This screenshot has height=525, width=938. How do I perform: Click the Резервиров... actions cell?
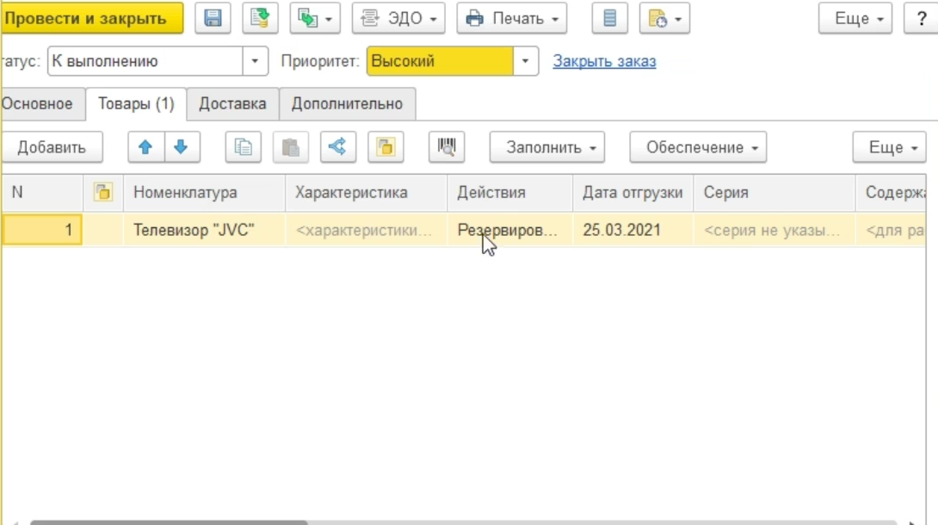coord(510,230)
